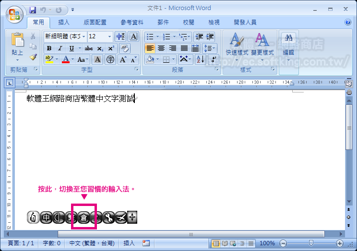Click the Format Painter brush icon
This screenshot has width=357, height=251.
(33, 57)
